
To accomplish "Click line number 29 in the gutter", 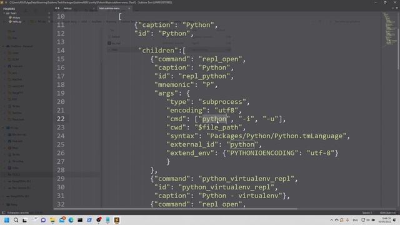I will pyautogui.click(x=61, y=179).
